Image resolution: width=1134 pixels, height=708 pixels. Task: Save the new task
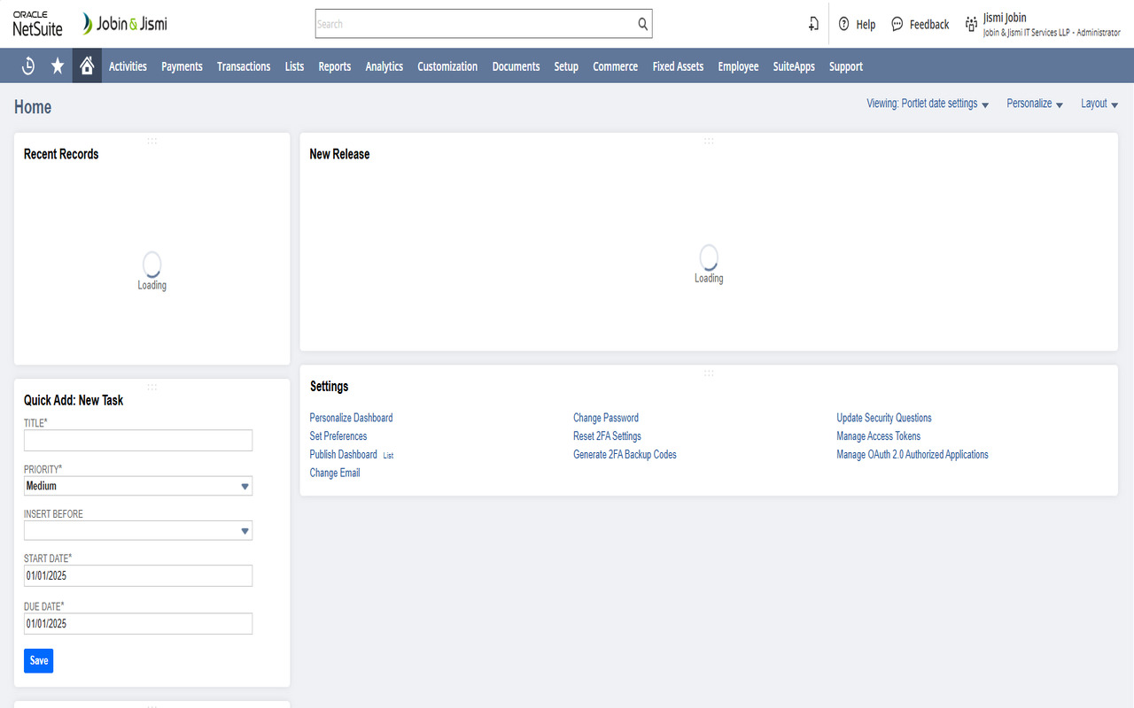click(x=38, y=660)
